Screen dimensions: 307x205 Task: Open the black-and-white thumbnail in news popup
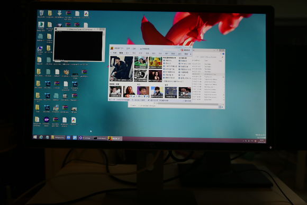tap(141, 75)
